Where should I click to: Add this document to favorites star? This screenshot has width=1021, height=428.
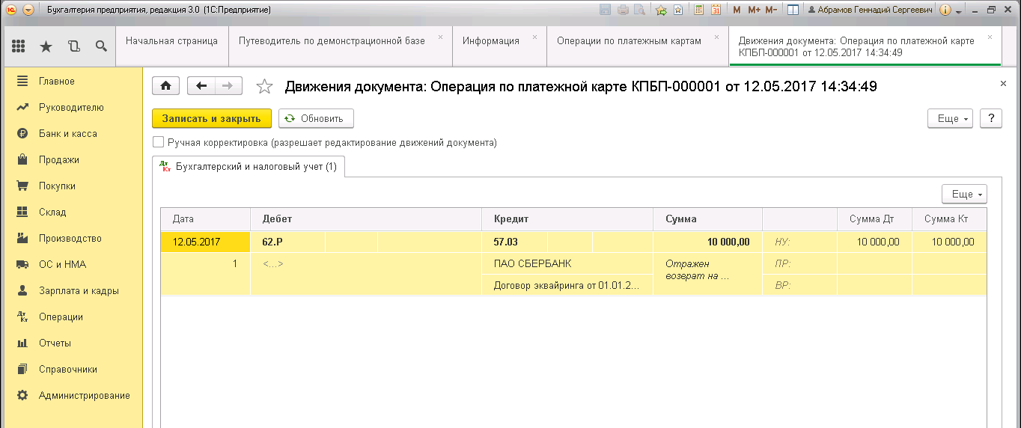264,87
